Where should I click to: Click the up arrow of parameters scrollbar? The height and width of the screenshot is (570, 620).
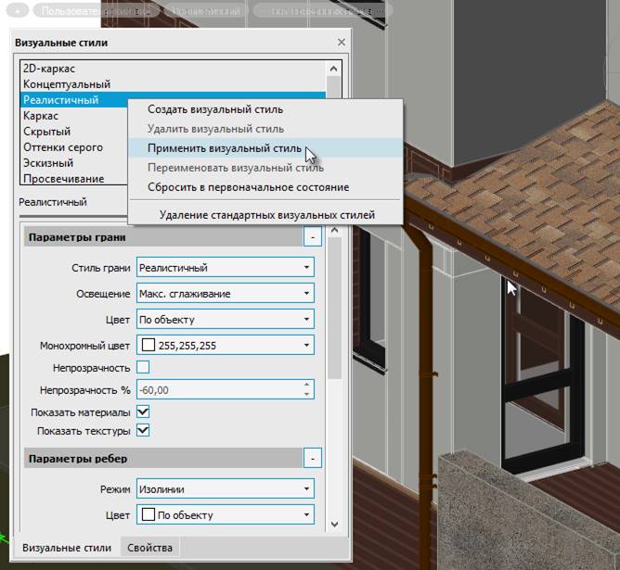tap(334, 230)
